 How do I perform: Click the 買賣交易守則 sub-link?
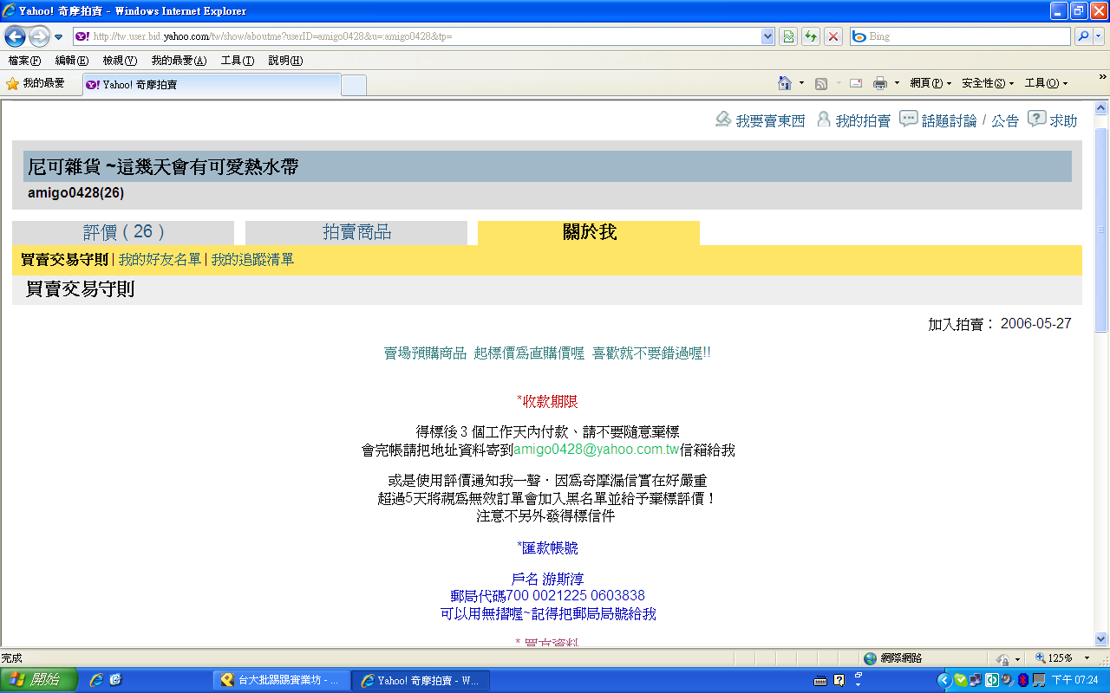tap(64, 260)
